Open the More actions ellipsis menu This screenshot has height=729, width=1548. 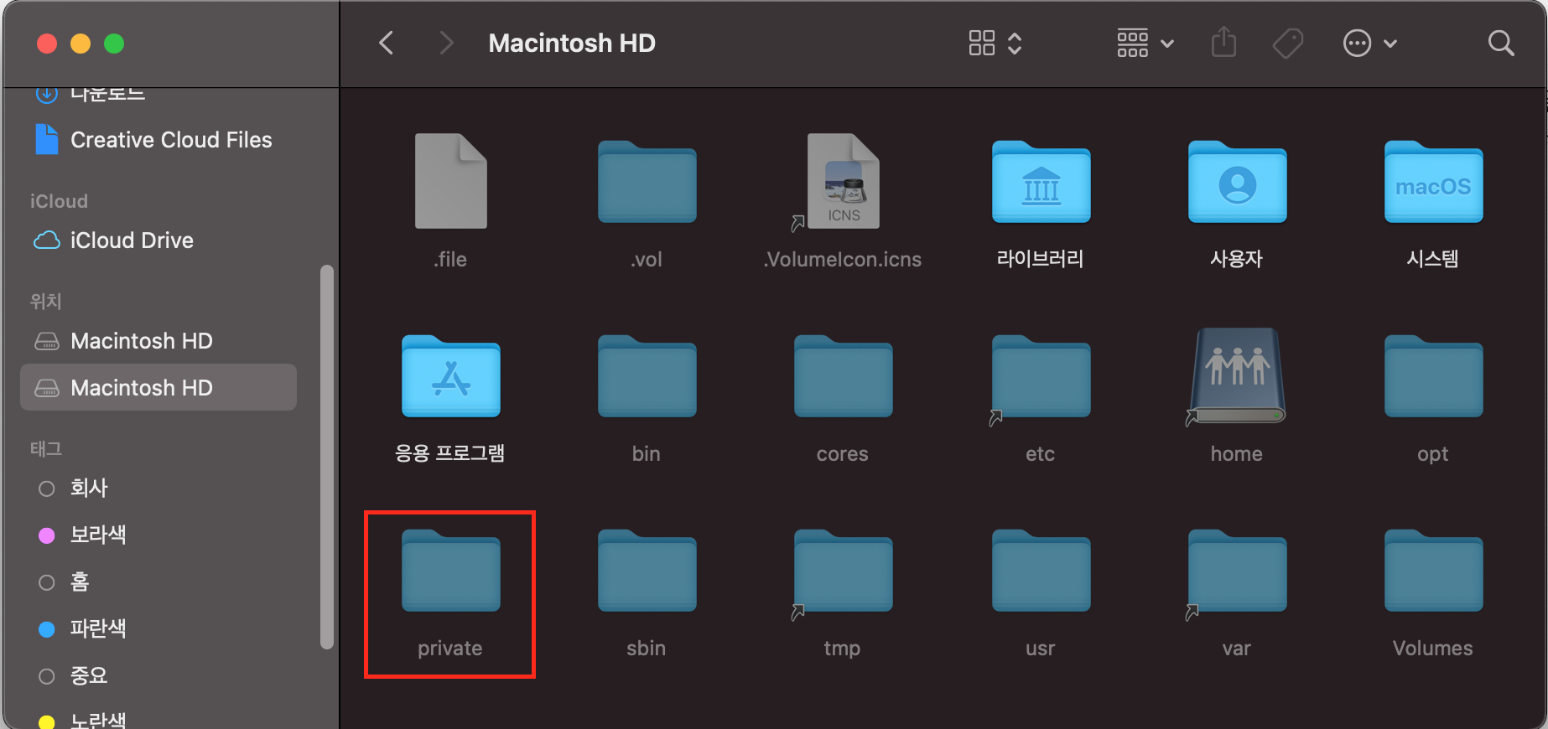pyautogui.click(x=1369, y=43)
